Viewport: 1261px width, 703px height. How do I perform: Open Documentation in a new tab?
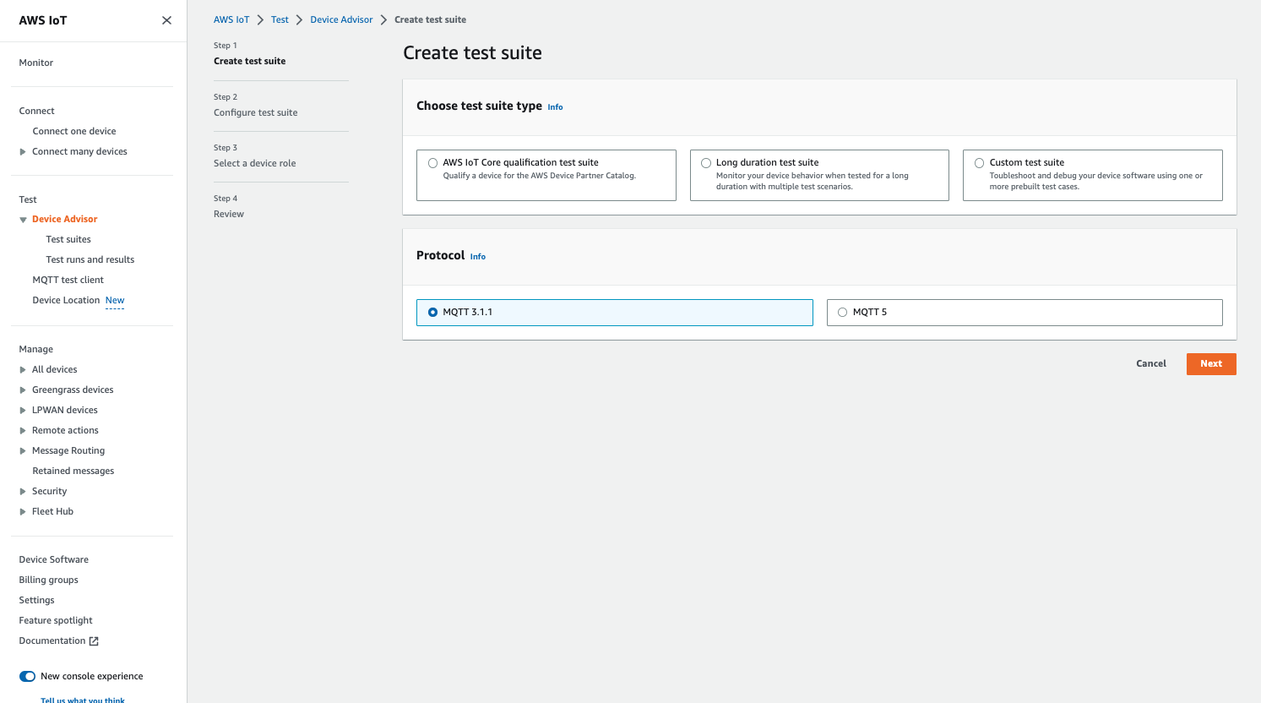[x=52, y=640]
